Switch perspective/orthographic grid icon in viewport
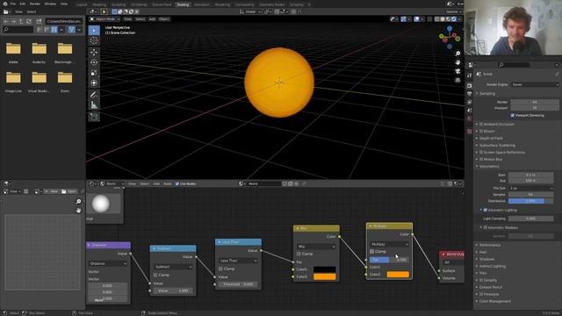 click(458, 80)
